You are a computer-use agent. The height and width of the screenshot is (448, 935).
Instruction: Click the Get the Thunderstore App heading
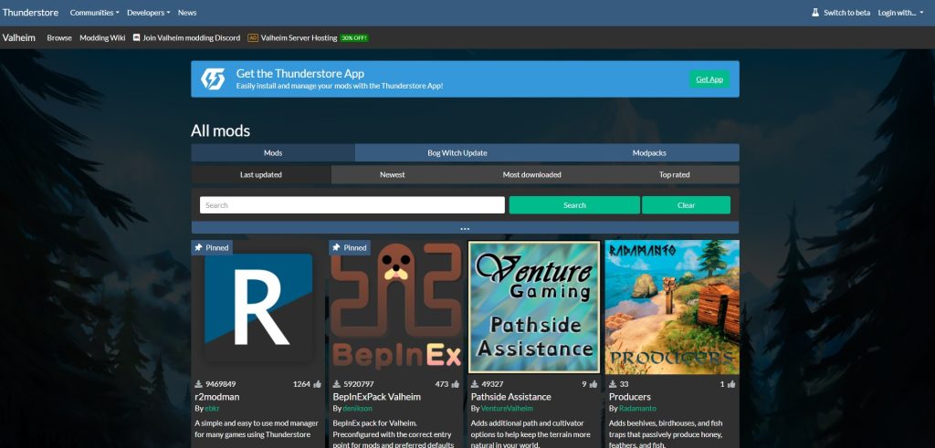pos(299,73)
